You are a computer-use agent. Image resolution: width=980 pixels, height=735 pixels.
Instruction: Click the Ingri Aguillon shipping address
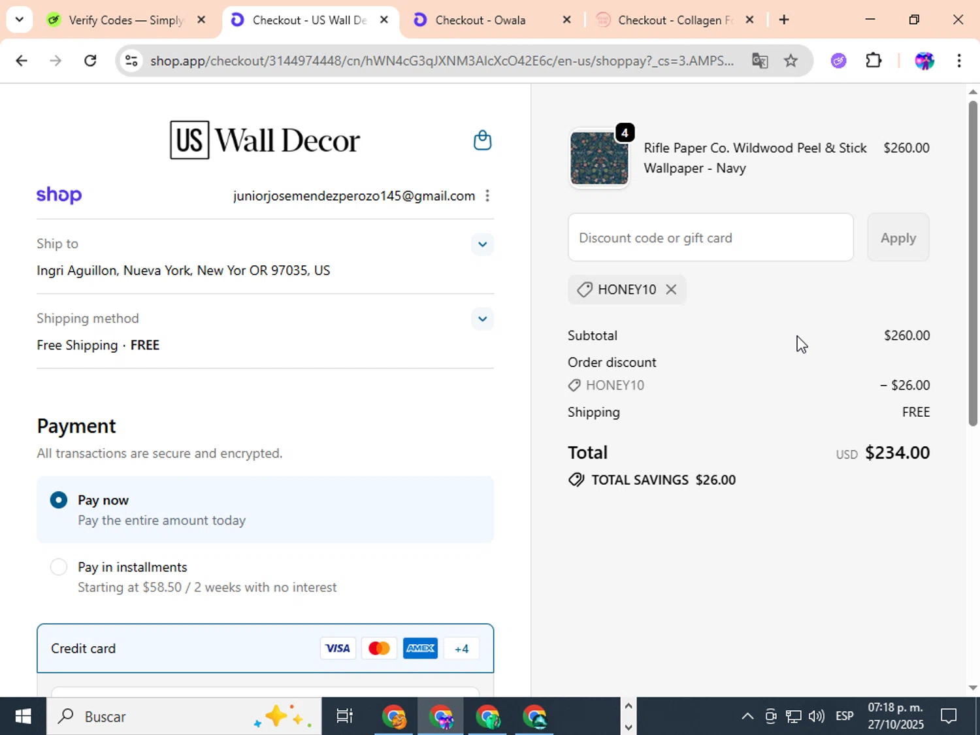tap(184, 270)
